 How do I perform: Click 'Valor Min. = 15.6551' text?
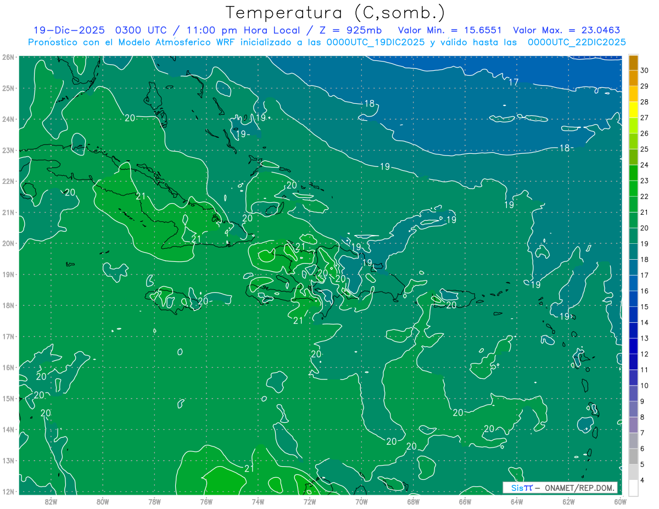click(x=450, y=30)
